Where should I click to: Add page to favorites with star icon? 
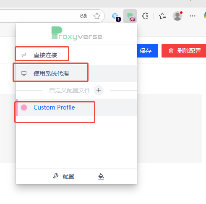point(97,16)
